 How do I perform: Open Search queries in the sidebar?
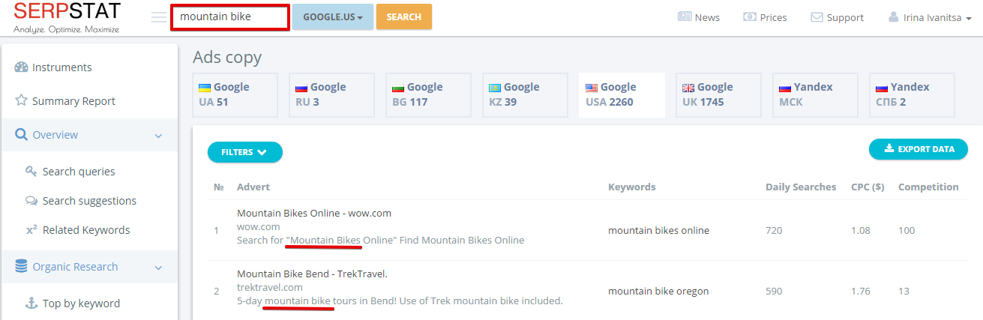[x=79, y=172]
